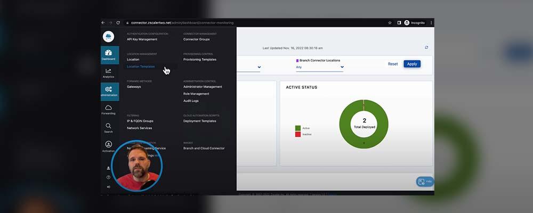Image resolution: width=533 pixels, height=213 pixels.
Task: Open the floating Help chat button
Action: (x=425, y=182)
